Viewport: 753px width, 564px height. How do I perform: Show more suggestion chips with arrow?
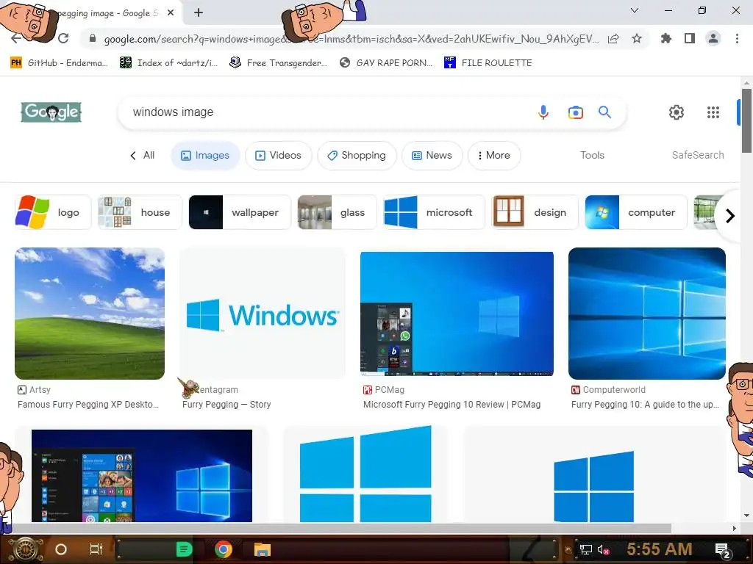point(730,216)
